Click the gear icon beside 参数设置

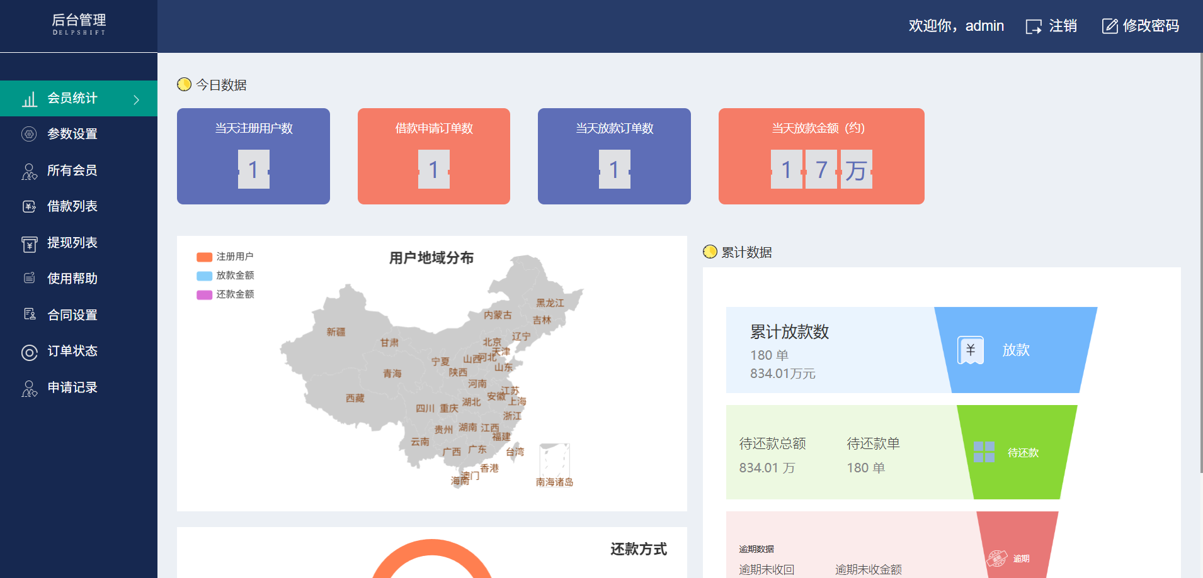pyautogui.click(x=29, y=134)
